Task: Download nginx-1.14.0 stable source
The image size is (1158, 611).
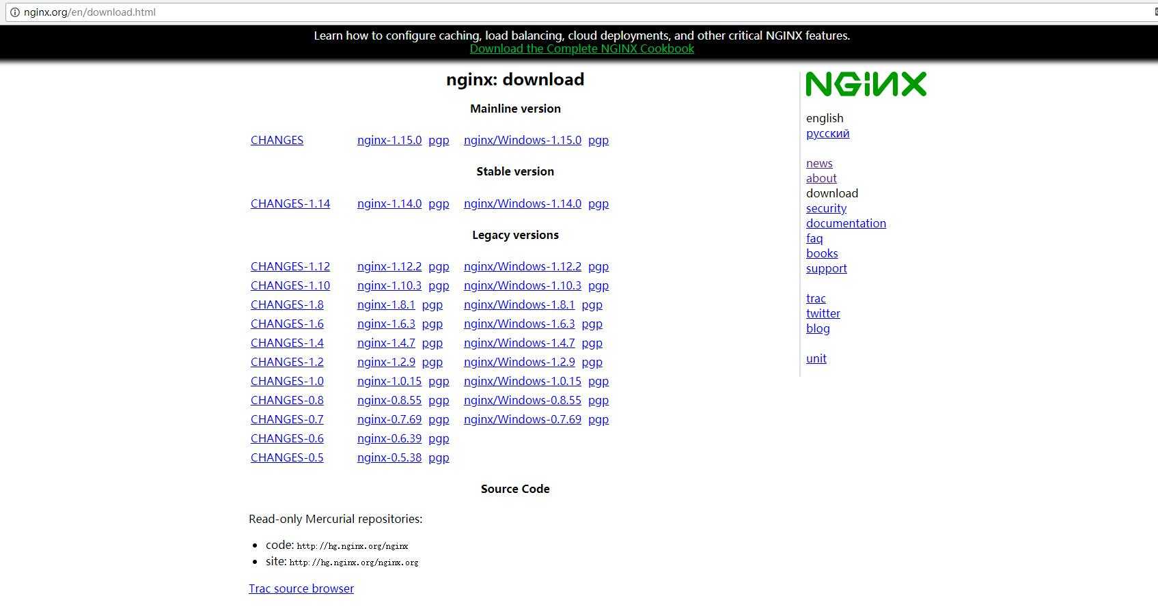Action: point(389,203)
